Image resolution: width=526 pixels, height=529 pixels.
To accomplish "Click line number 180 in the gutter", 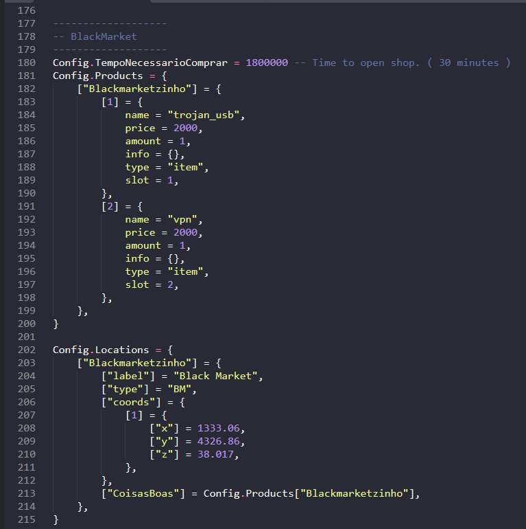I will (27, 63).
